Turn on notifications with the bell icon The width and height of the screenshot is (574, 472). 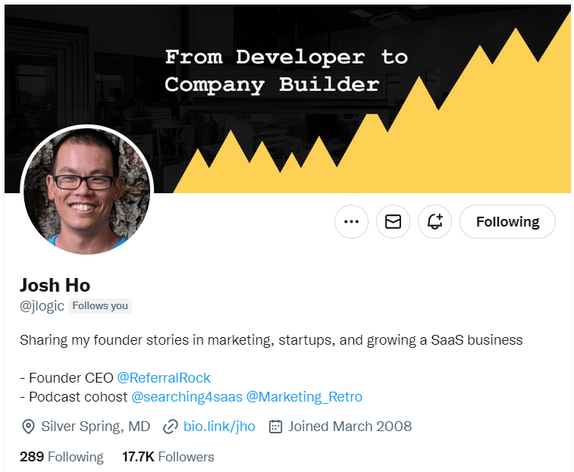tap(434, 221)
